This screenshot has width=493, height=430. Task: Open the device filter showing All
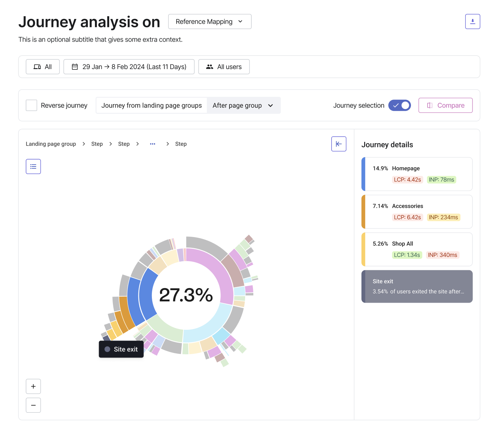[42, 67]
